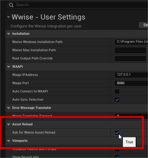Select the 'Waapi IPAddress' label
The image size is (148, 158).
point(25,75)
